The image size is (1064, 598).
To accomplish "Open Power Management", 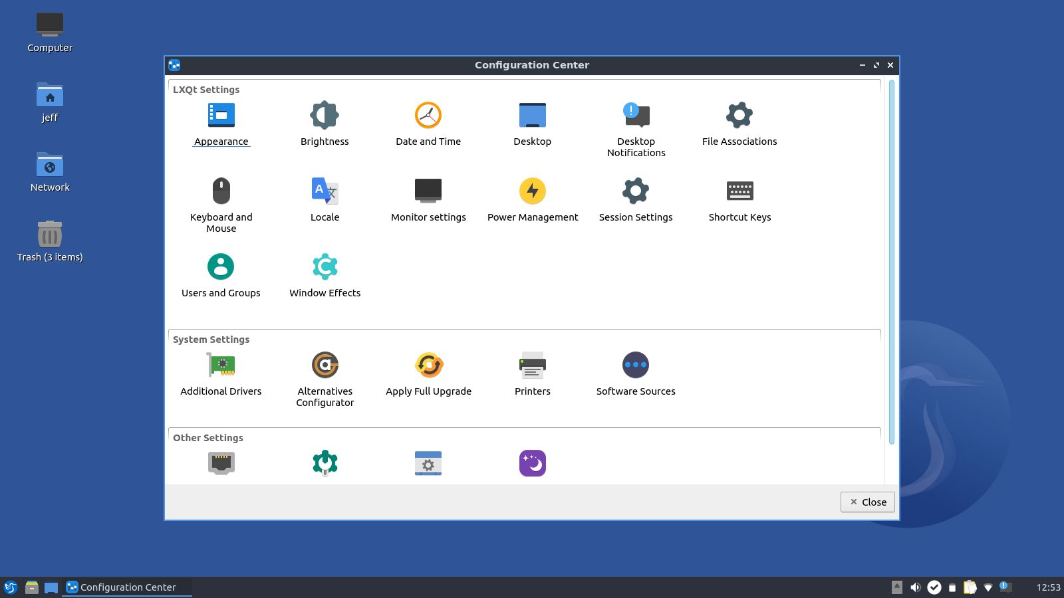I will [532, 200].
